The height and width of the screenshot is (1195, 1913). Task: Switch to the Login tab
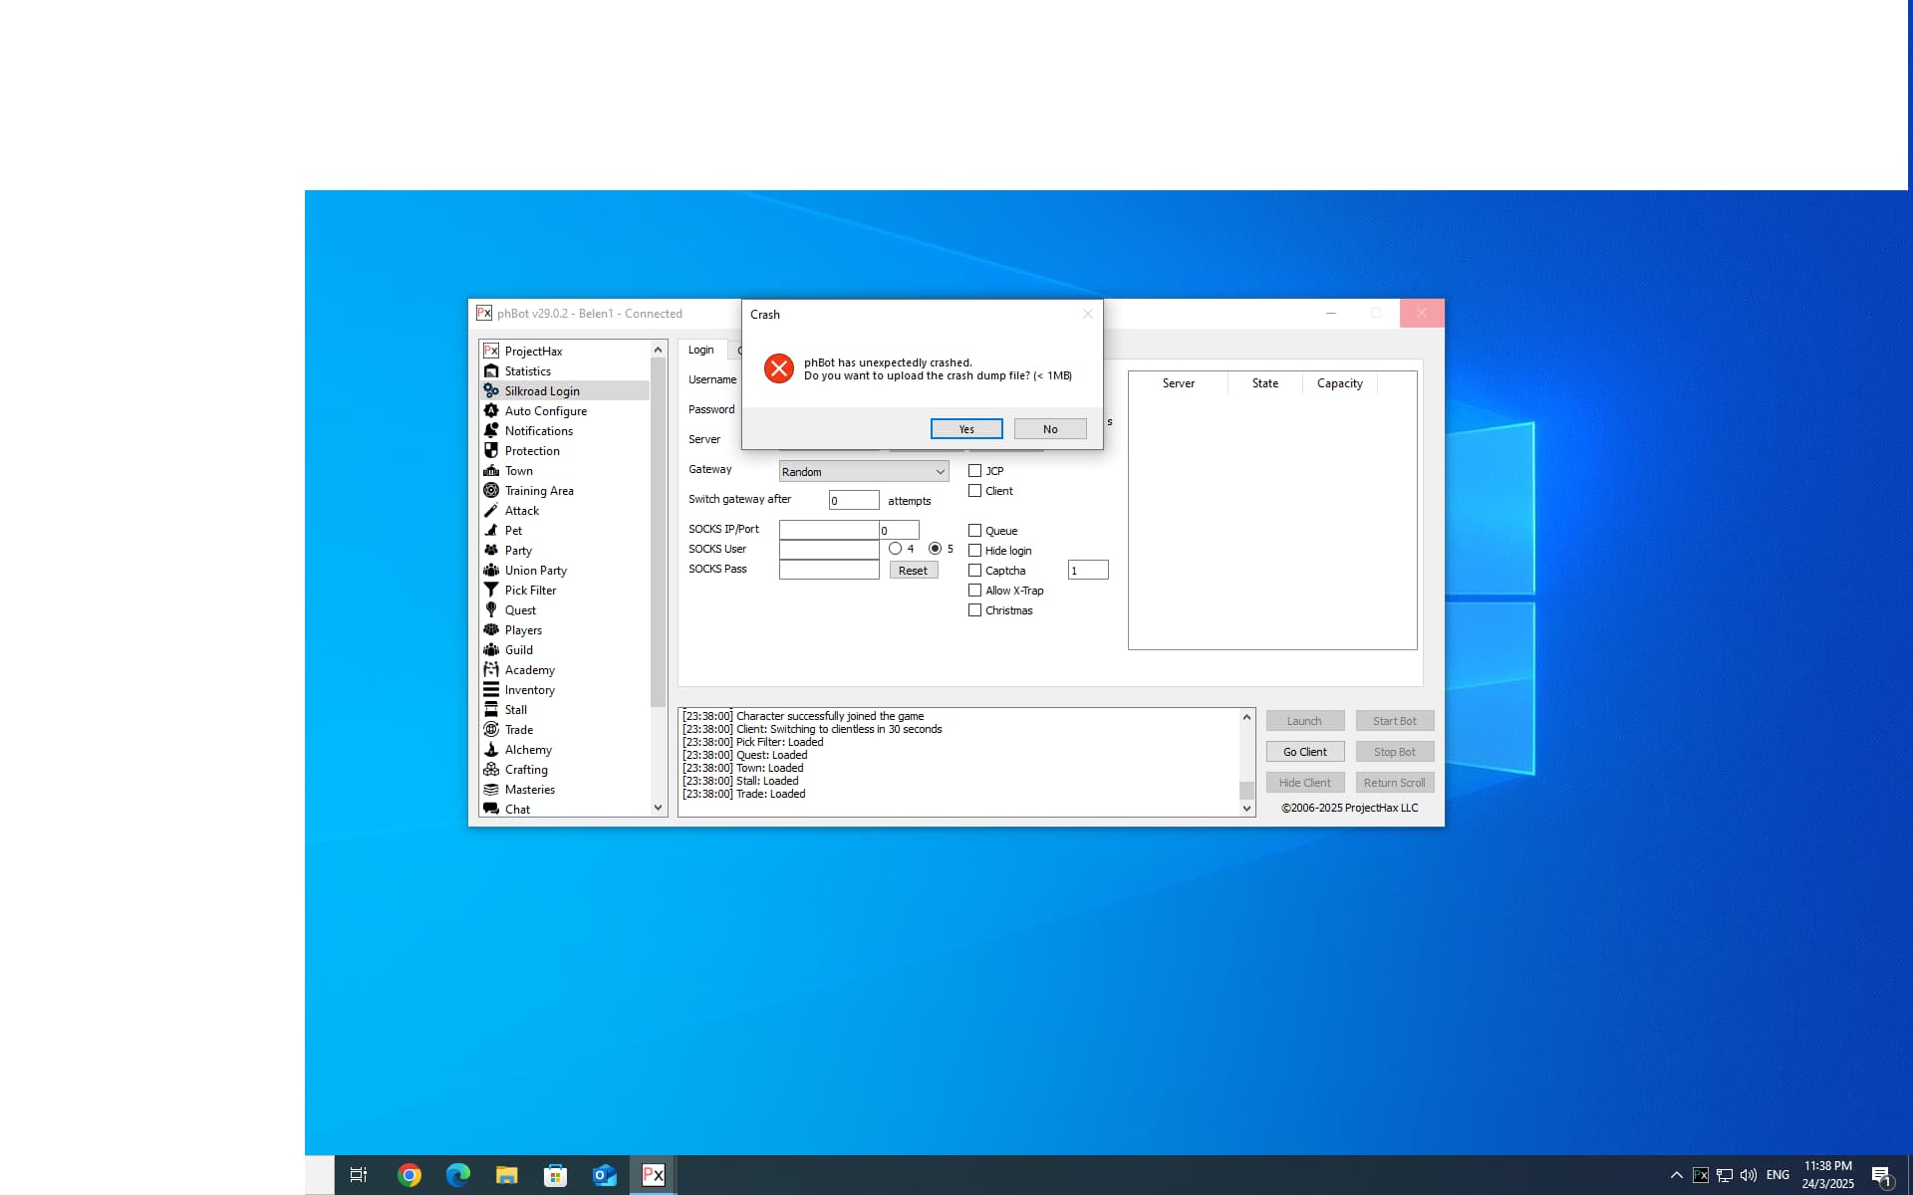coord(701,351)
